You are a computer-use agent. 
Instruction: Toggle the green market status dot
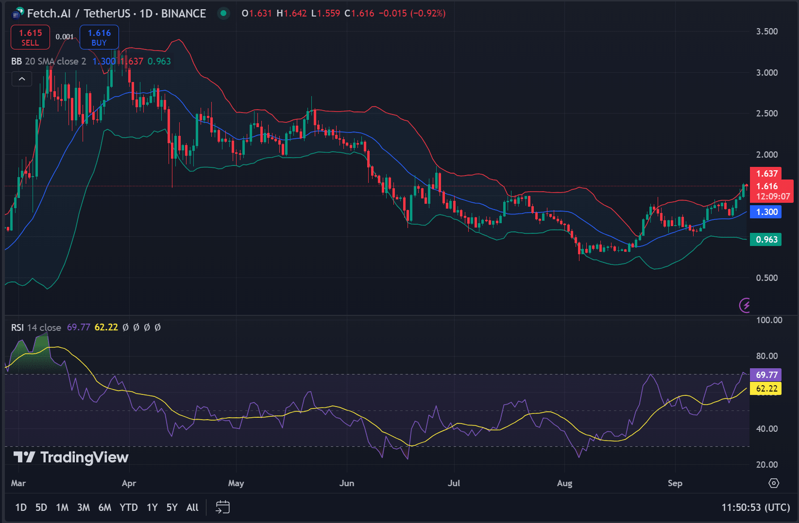[223, 14]
